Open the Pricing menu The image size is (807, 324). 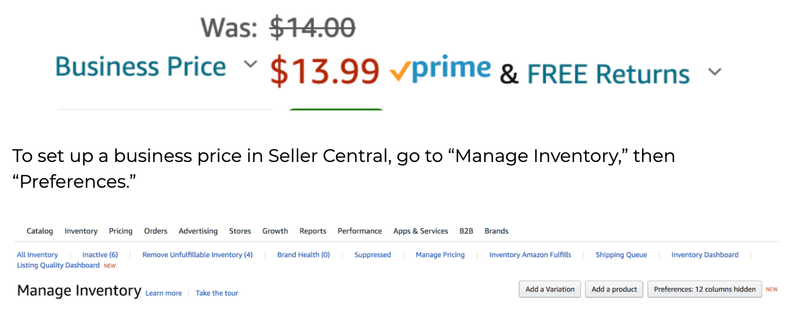[x=121, y=231]
